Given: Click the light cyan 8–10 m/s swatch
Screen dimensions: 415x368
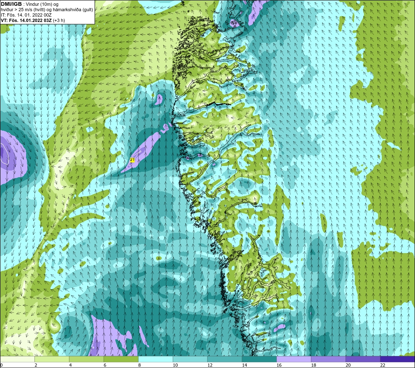Looking at the screenshot, I should (156, 359).
